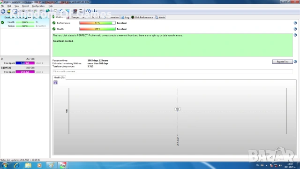
Task: Click the volume speaker tray icon
Action: click(x=280, y=165)
